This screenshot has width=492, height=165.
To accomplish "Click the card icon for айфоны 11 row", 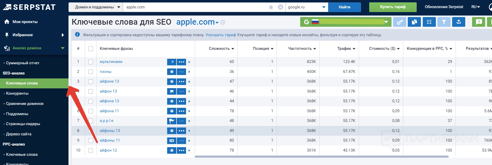I will click(172, 141).
